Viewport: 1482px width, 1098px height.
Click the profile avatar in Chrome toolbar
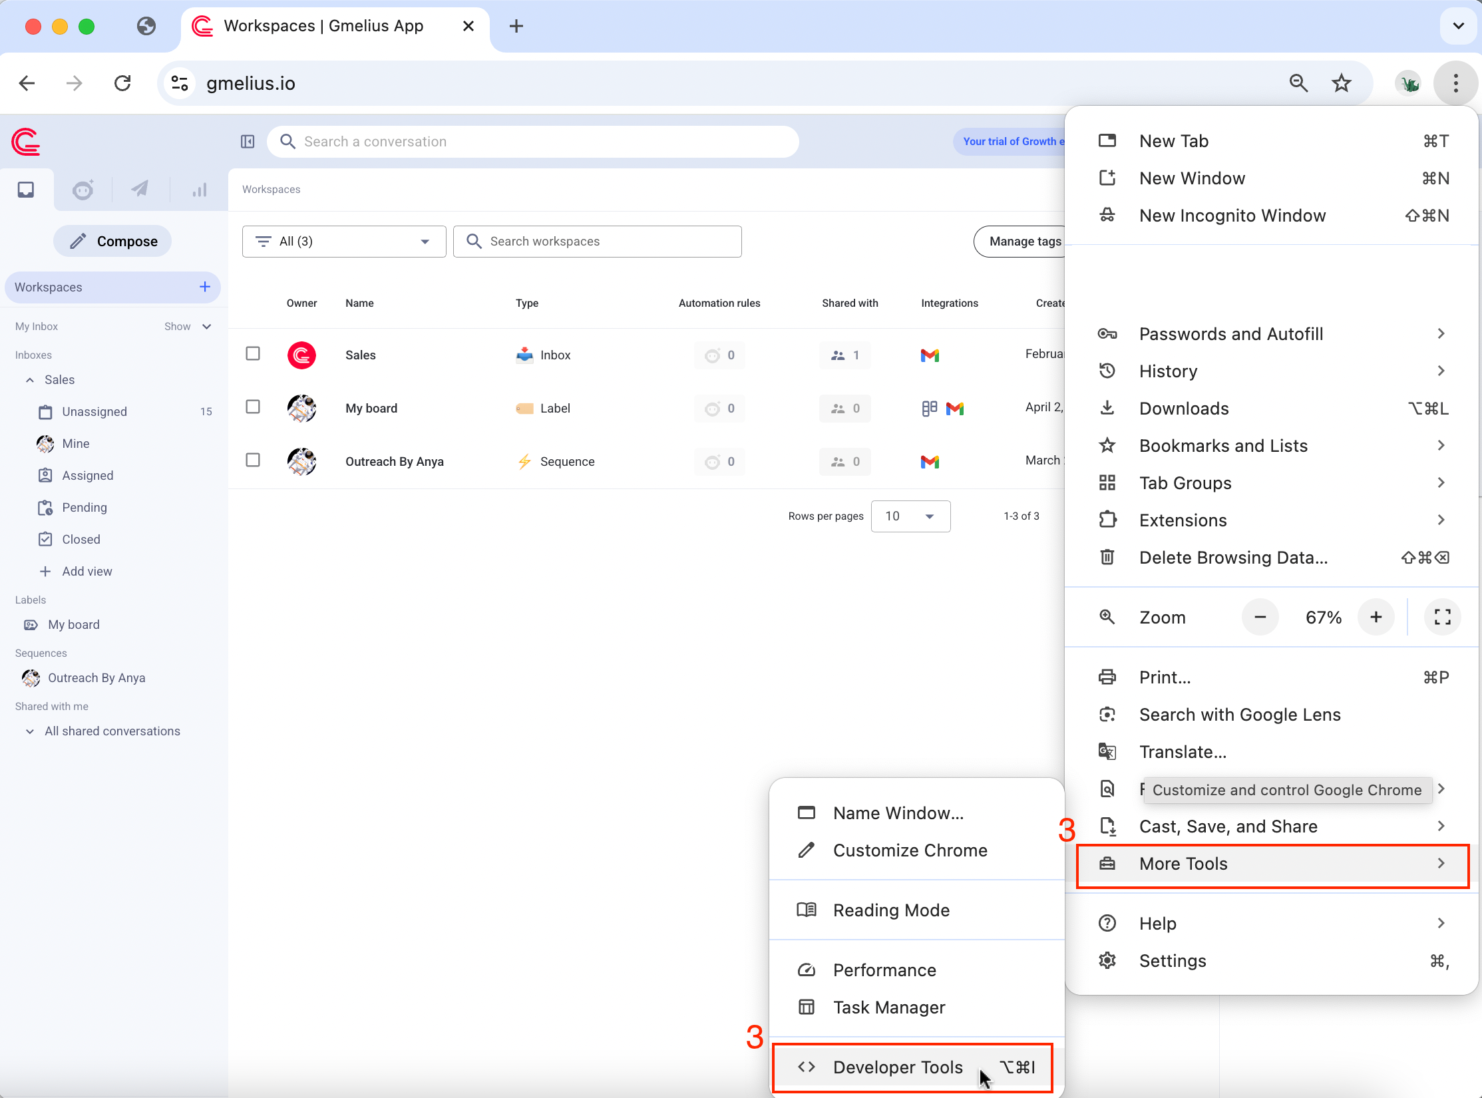(1409, 84)
